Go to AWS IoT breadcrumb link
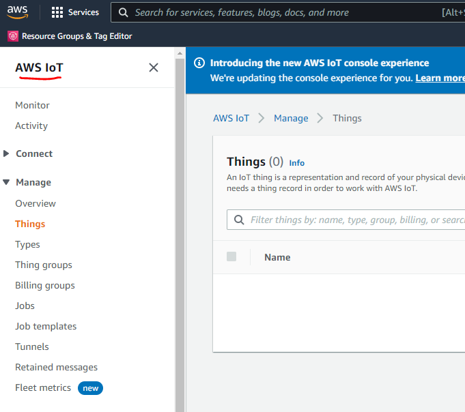 coord(231,118)
